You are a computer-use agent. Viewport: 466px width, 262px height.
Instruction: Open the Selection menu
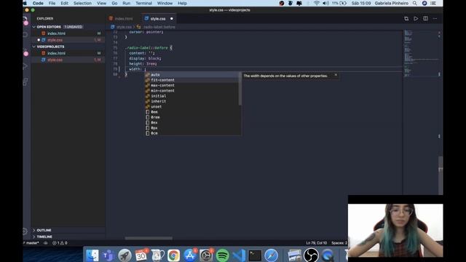[x=82, y=3]
